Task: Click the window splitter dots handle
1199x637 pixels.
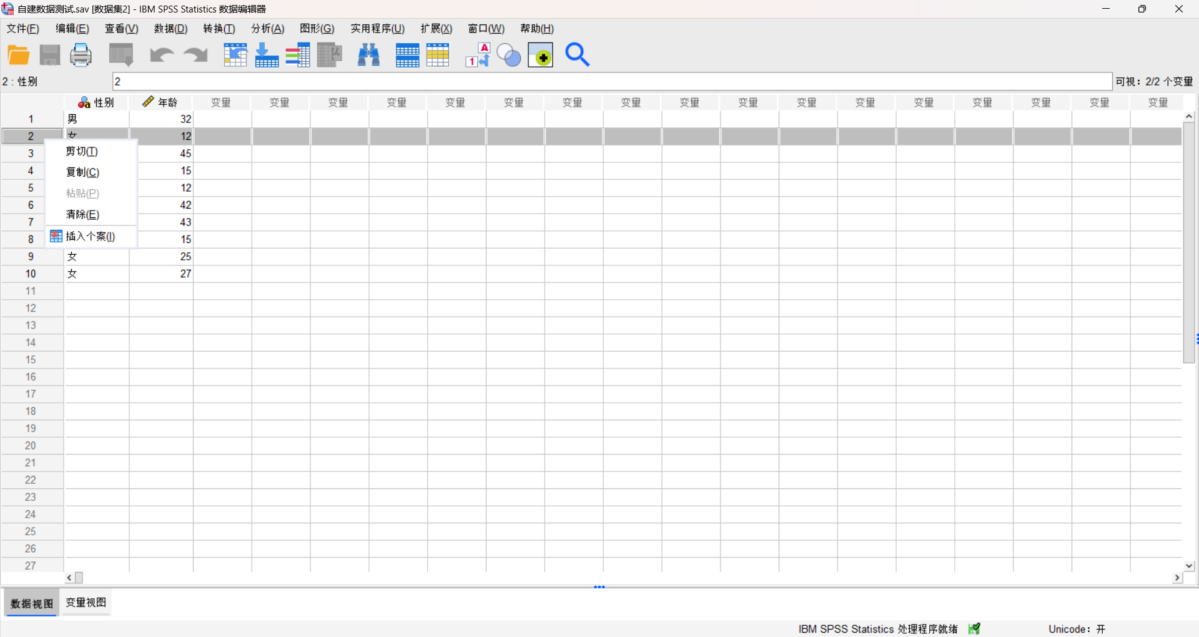Action: click(x=599, y=587)
